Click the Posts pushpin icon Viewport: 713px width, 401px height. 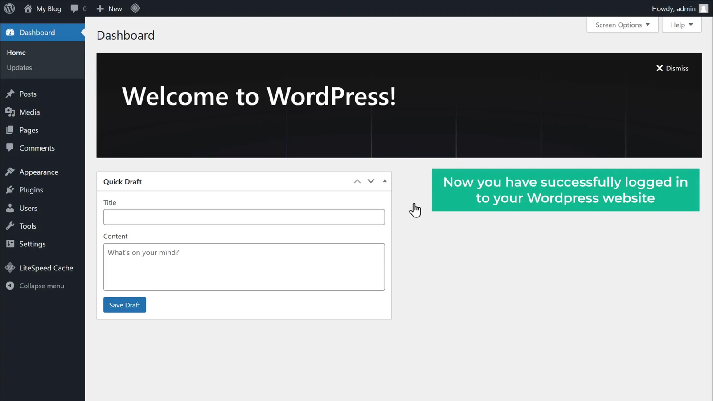pos(10,94)
